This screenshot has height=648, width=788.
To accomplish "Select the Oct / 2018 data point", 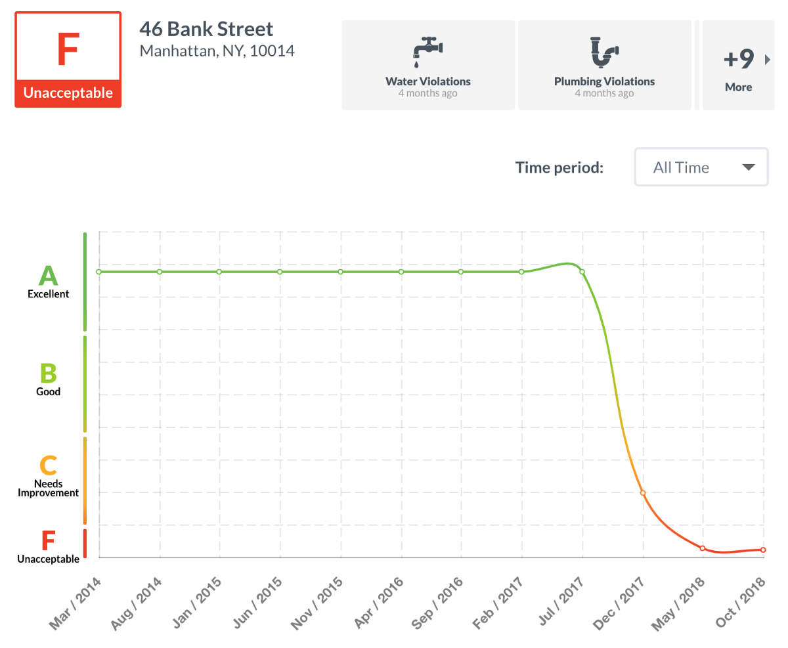I will tap(764, 550).
